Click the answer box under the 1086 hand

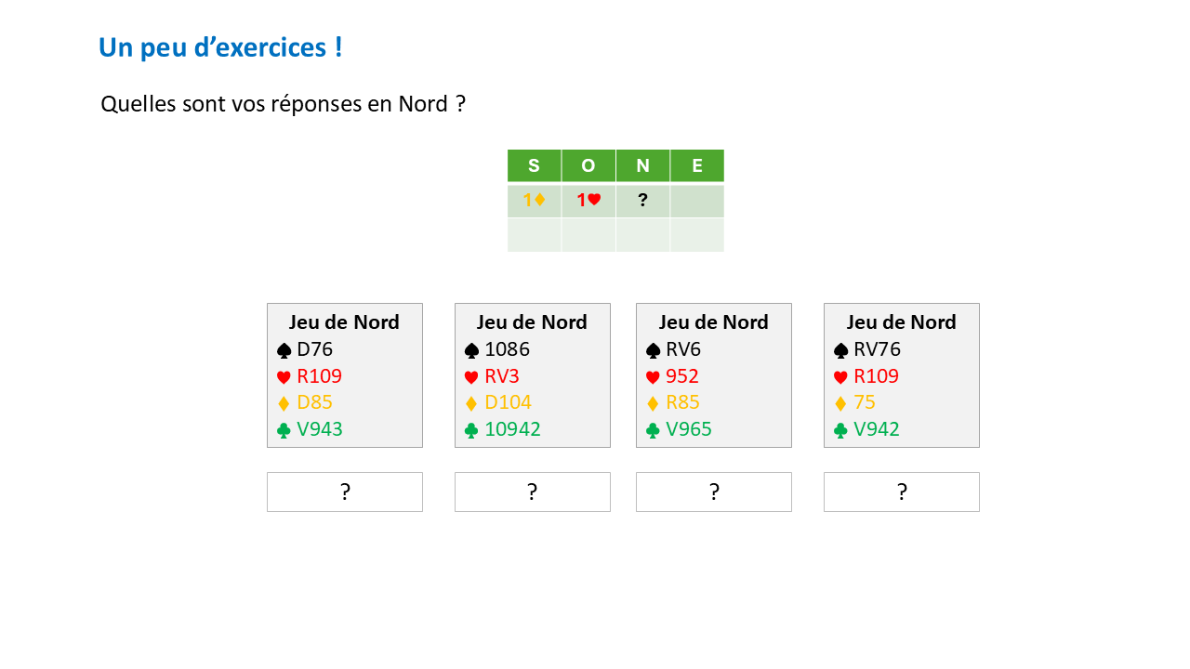533,492
